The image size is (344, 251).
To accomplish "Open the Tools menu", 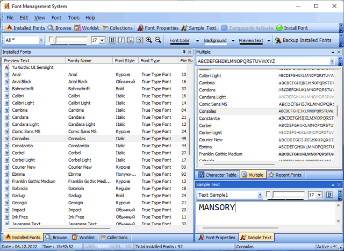I will pos(74,18).
